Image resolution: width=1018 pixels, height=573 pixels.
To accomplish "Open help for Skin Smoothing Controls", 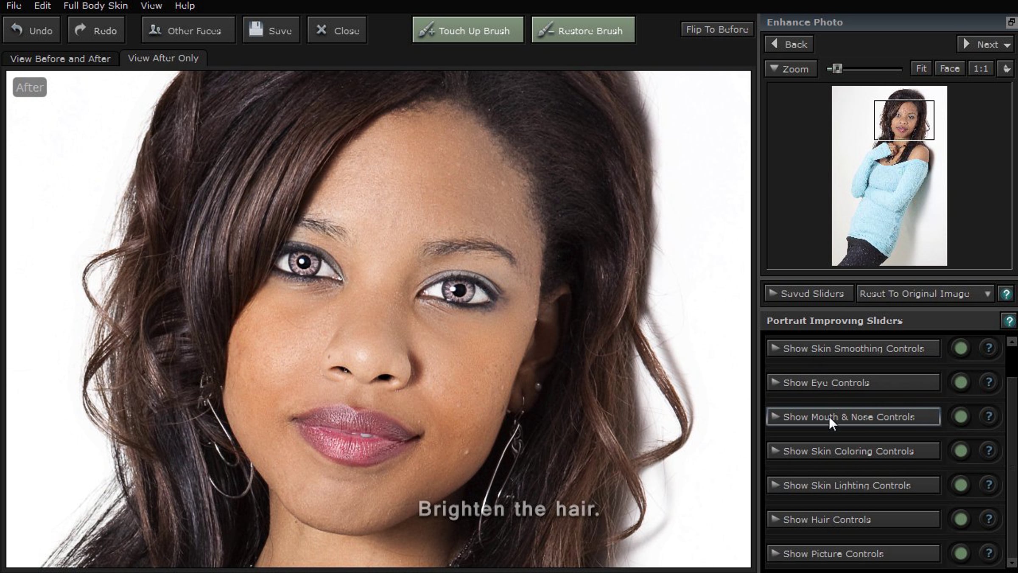I will (989, 348).
